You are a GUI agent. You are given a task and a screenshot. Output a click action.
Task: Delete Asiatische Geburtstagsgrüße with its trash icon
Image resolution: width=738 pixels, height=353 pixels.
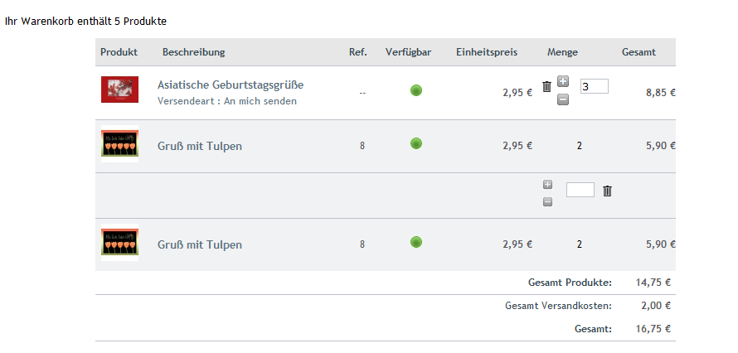point(546,86)
